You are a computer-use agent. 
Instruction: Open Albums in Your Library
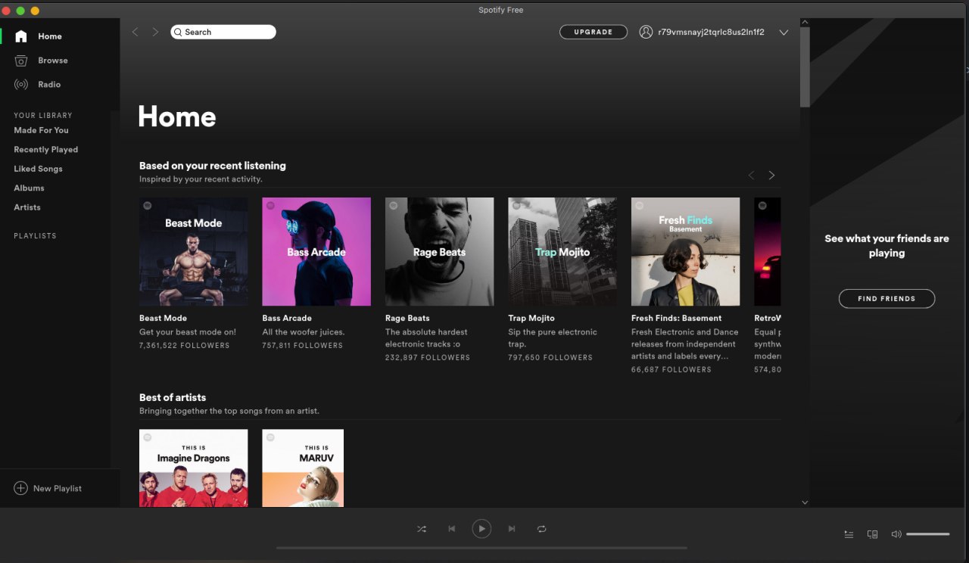coord(29,188)
